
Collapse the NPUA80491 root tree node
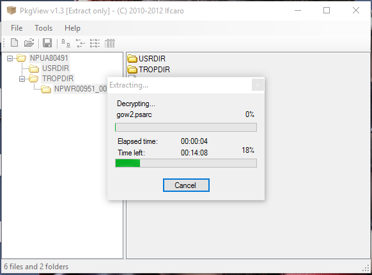(x=10, y=58)
